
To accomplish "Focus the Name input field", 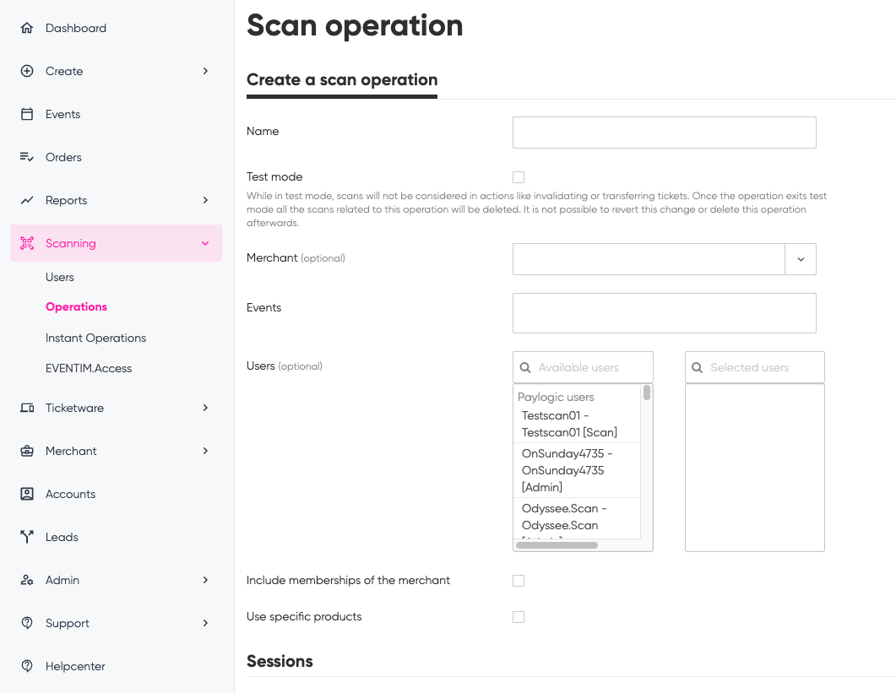I will (664, 133).
